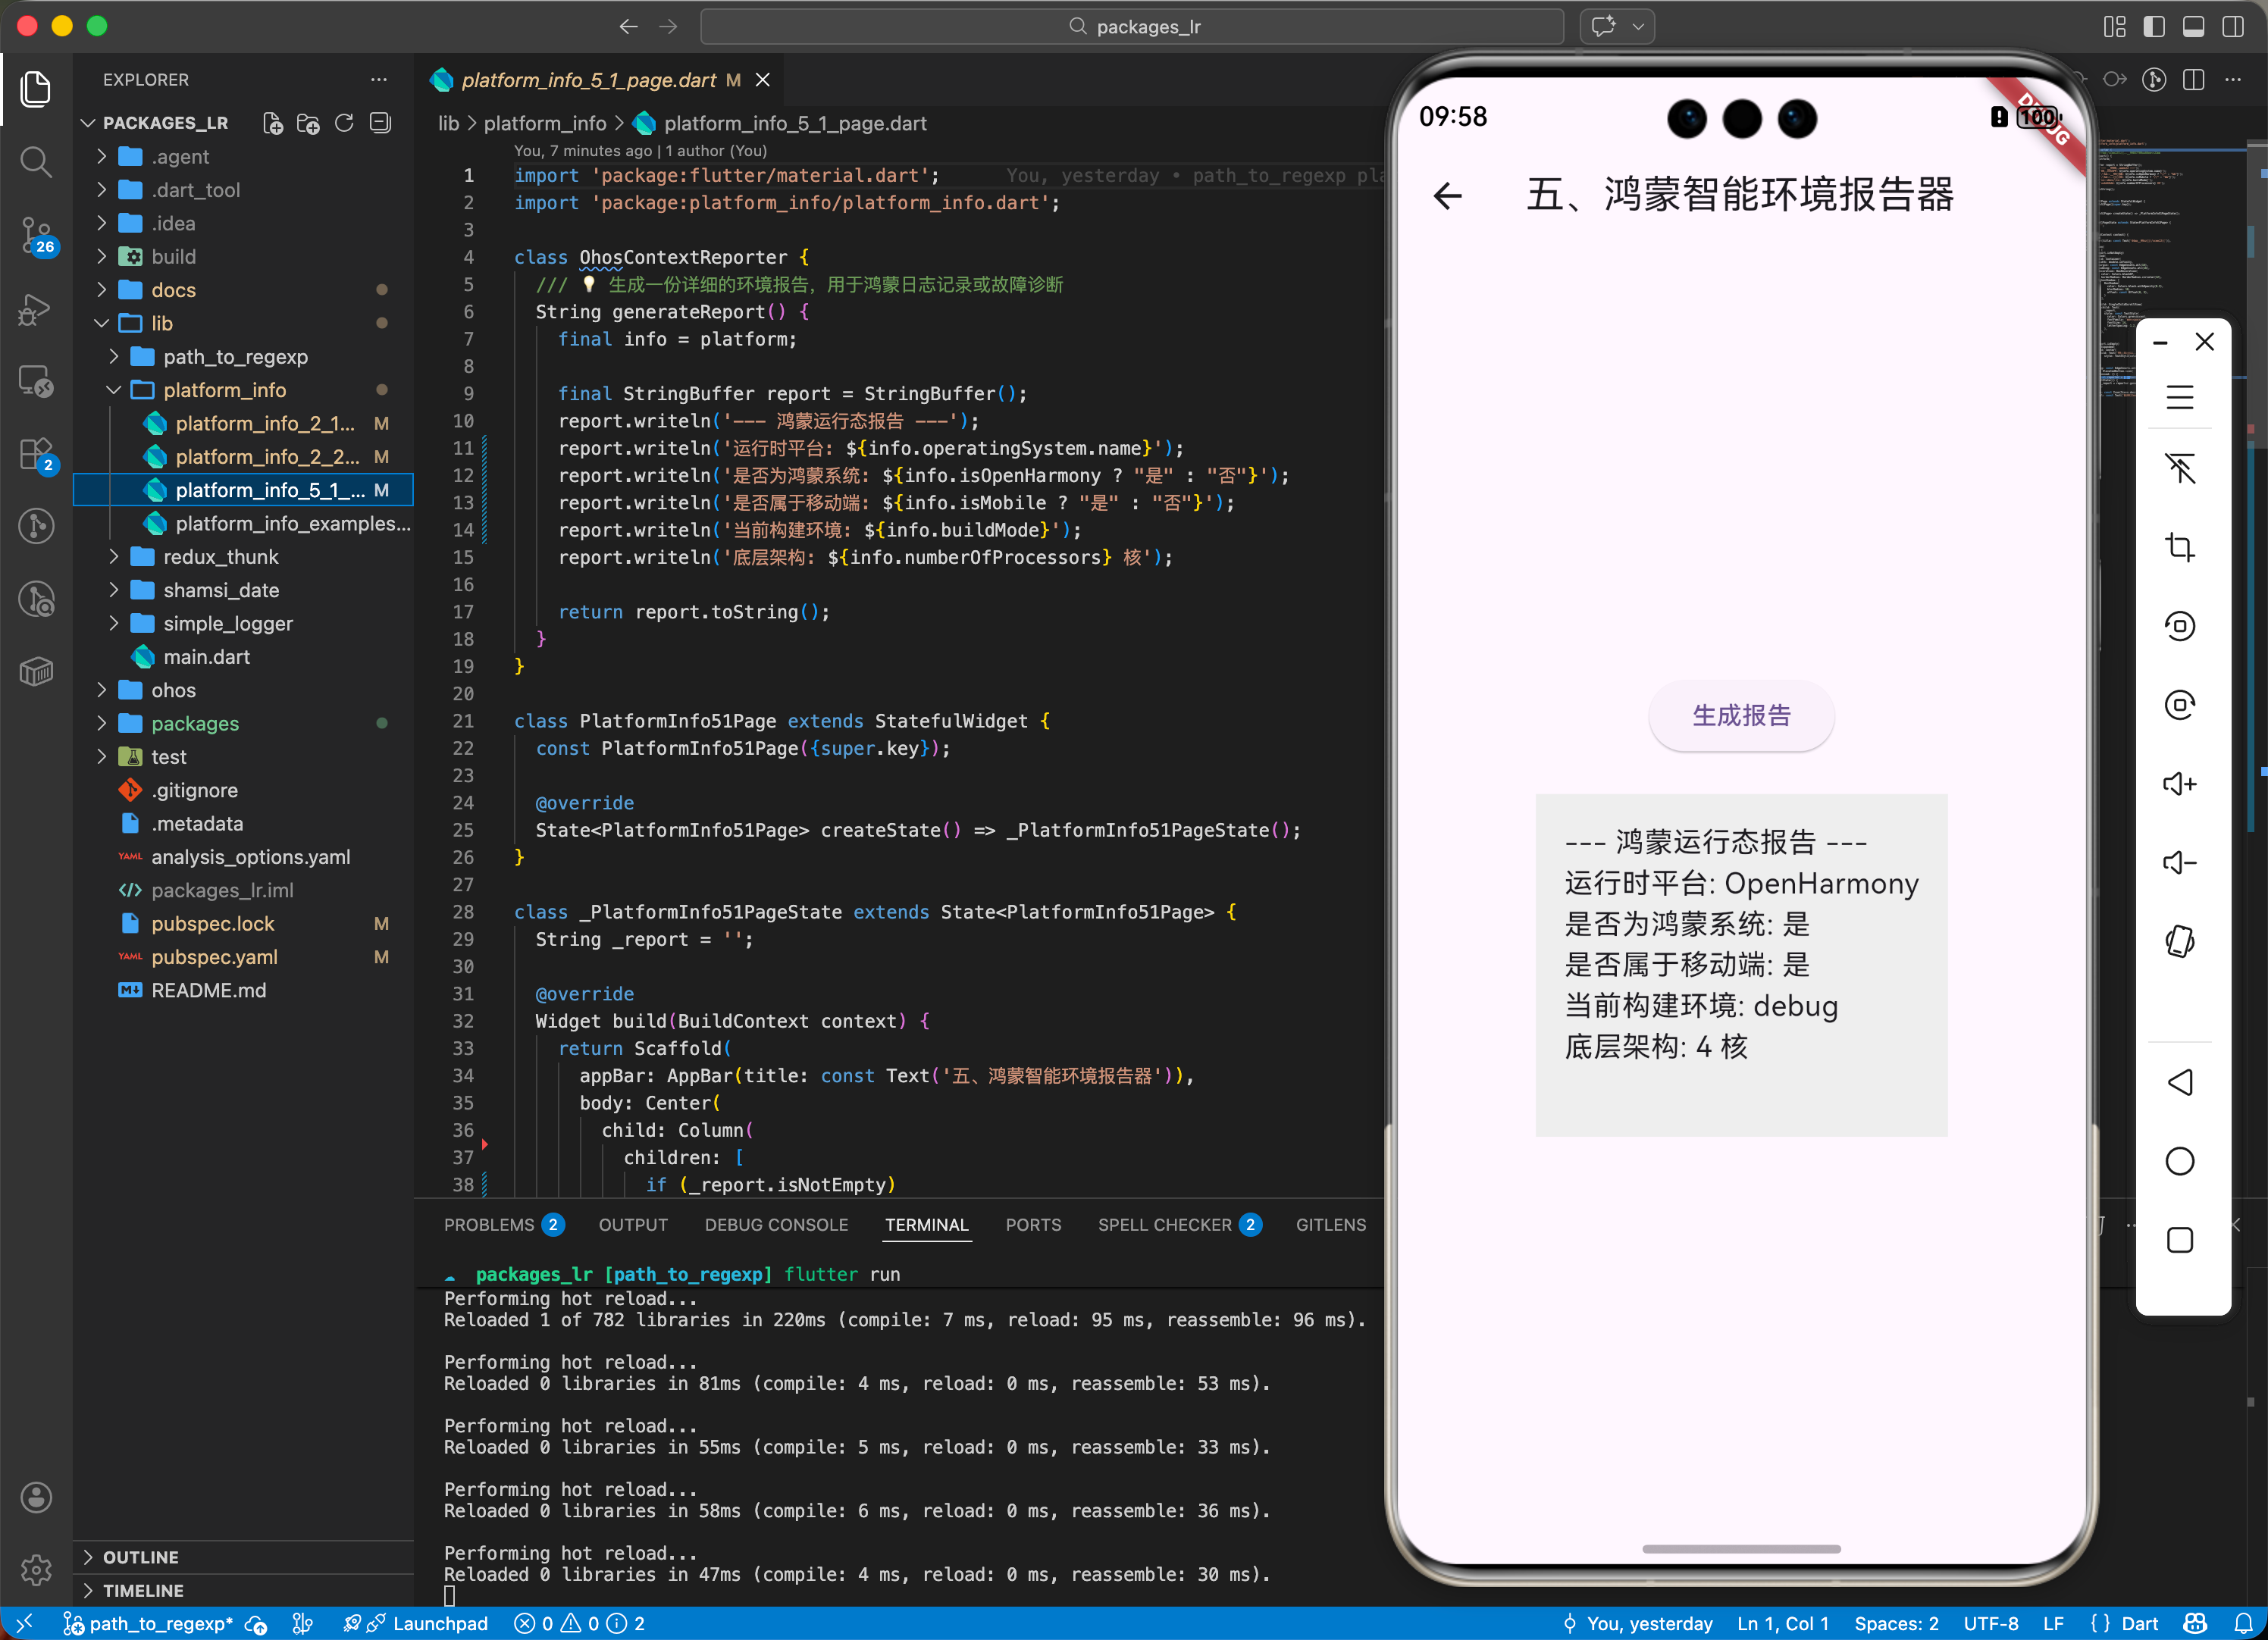Expand the path_to_regexp folder

pos(235,357)
